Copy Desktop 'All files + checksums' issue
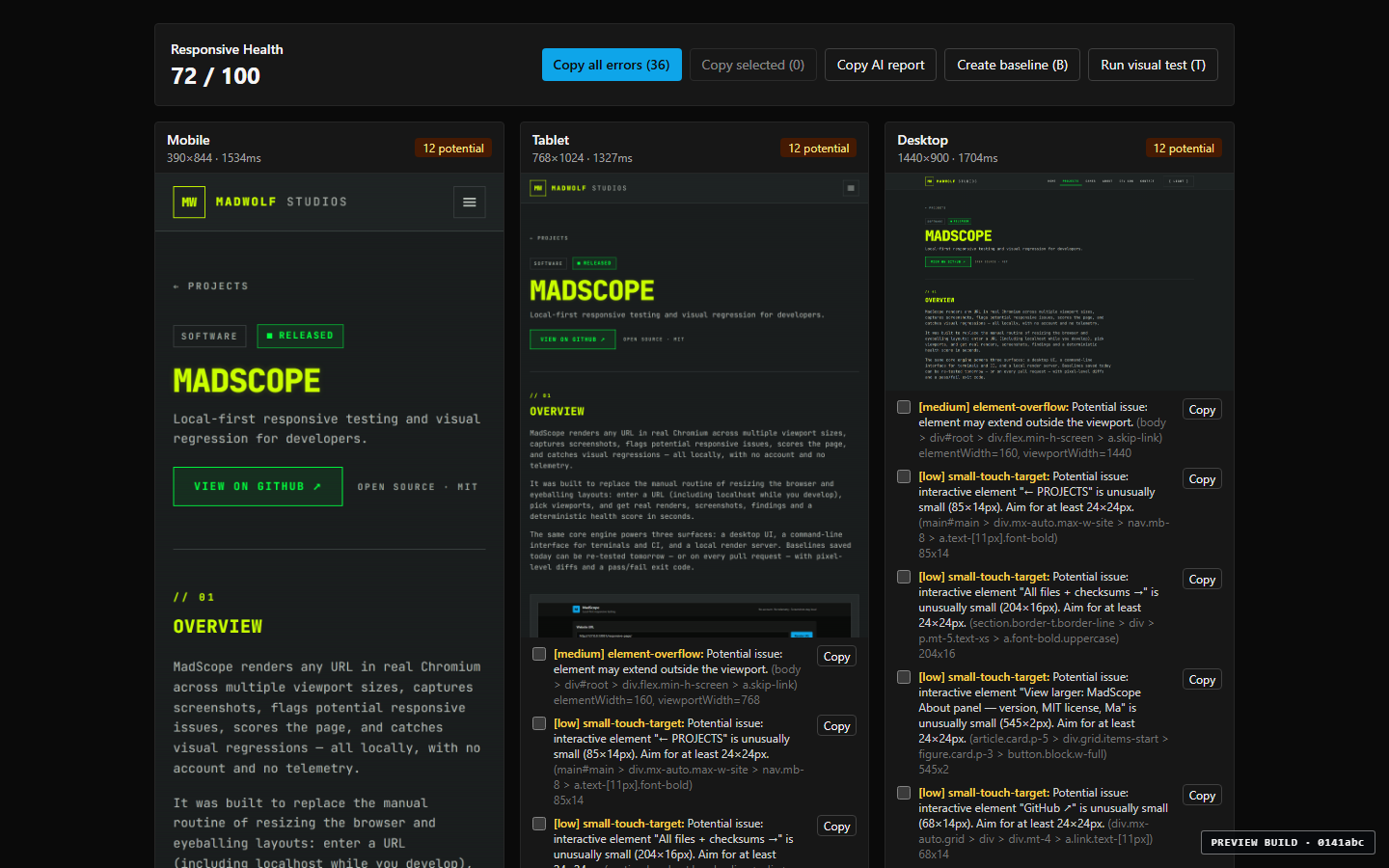This screenshot has height=868, width=1389. tap(1202, 580)
